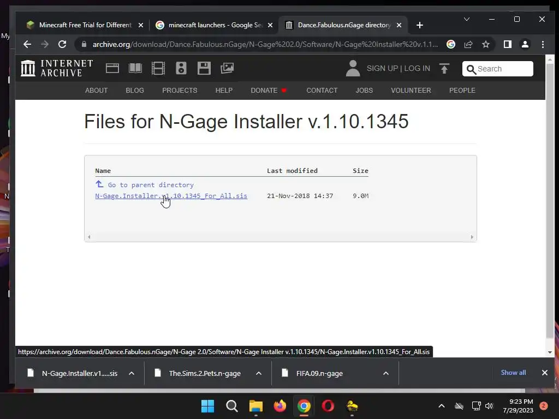Close the Dance.Fabulous.nGage directory tab
The image size is (559, 419).
(x=399, y=25)
